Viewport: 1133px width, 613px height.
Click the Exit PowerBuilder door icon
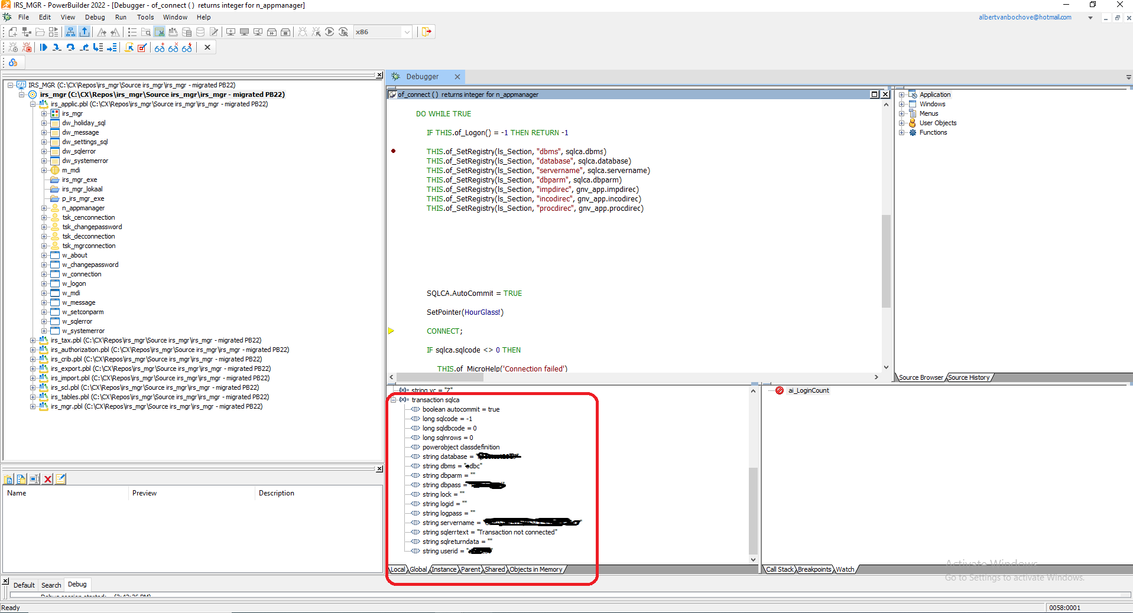coord(426,32)
